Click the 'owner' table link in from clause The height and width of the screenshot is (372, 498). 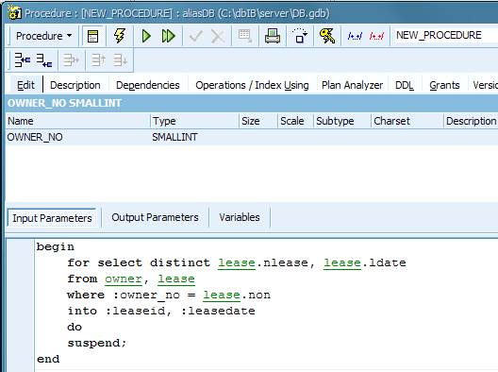tap(124, 279)
